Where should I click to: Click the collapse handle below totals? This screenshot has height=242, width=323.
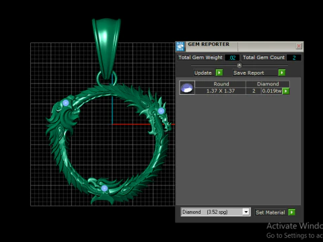(240, 65)
